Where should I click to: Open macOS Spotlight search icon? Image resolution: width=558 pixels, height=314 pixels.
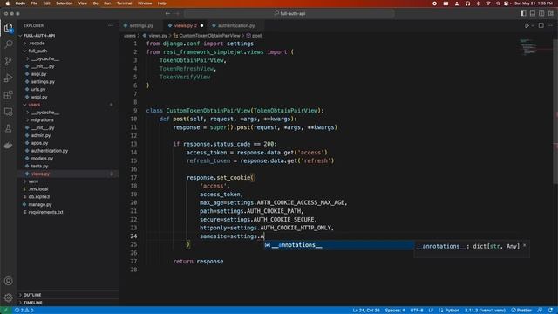click(498, 3)
